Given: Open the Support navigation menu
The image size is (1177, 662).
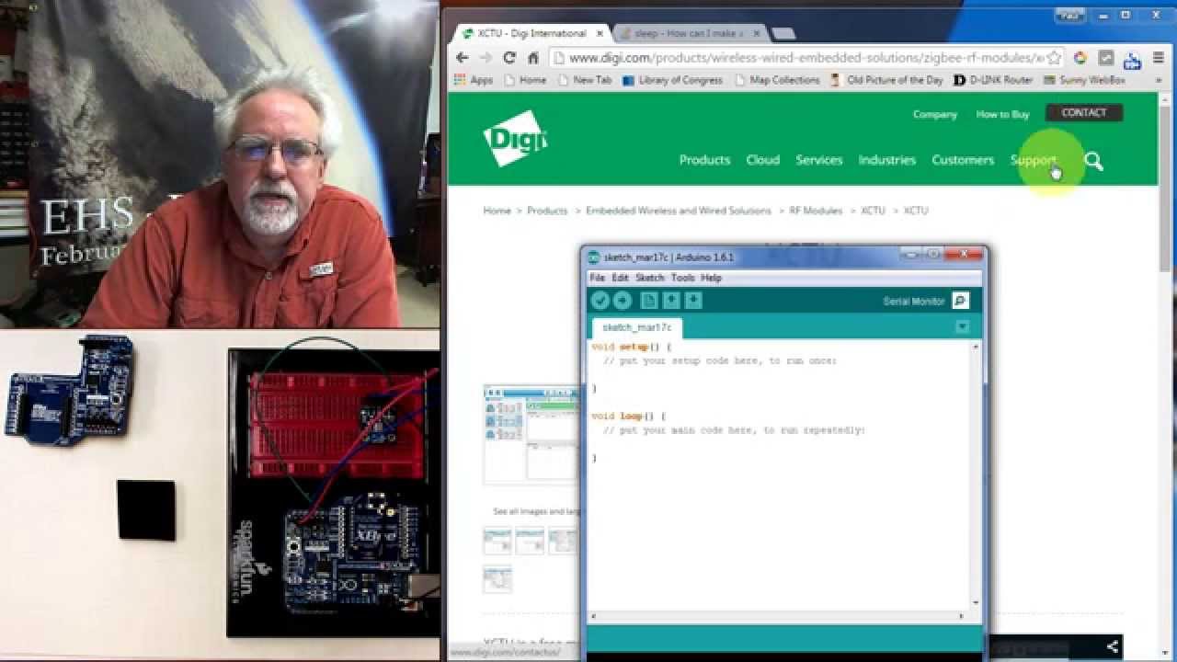Looking at the screenshot, I should (x=1033, y=160).
